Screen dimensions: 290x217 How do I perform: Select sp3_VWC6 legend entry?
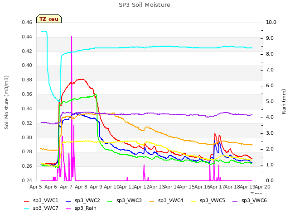[250, 201]
